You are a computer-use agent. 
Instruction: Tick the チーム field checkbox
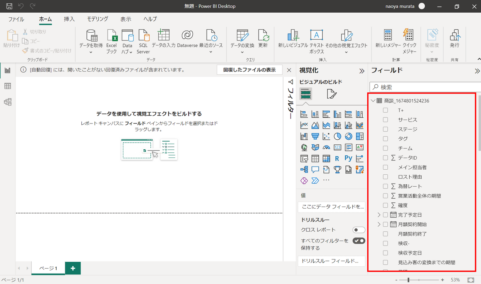[385, 148]
